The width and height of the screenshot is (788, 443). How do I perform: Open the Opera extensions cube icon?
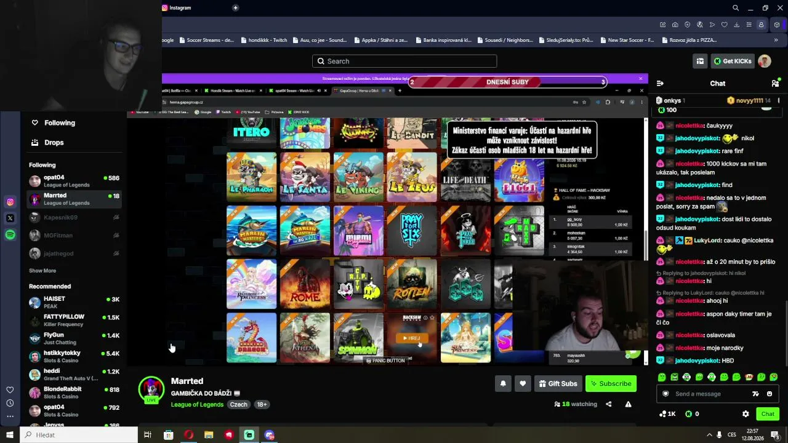777,25
